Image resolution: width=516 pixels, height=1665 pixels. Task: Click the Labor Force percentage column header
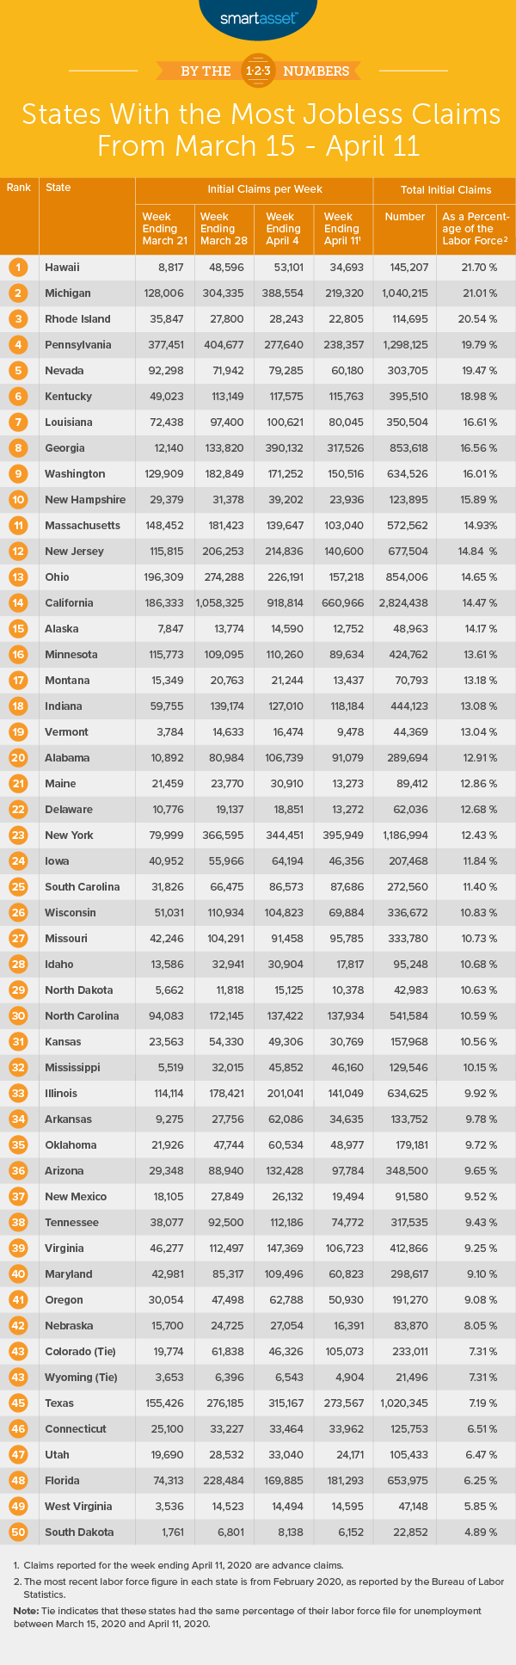[476, 229]
